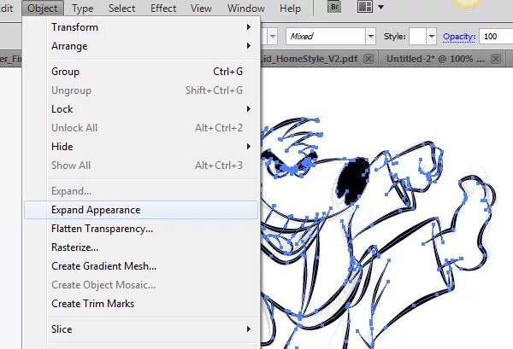
Task: Open the Opacity panel link
Action: 459,36
